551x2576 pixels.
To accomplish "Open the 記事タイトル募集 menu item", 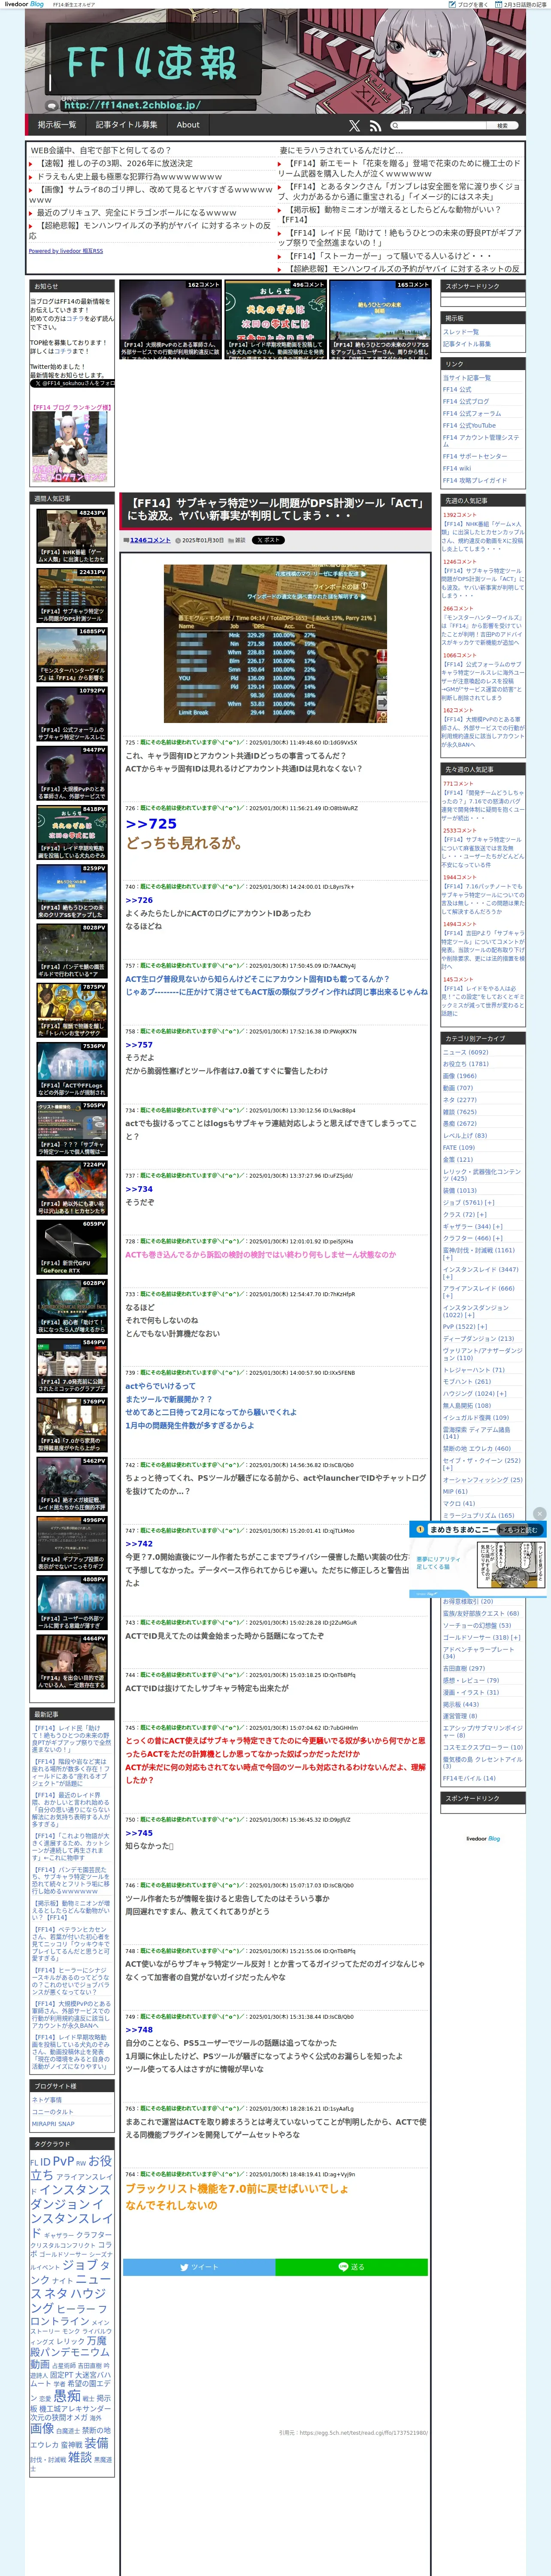I will (126, 125).
